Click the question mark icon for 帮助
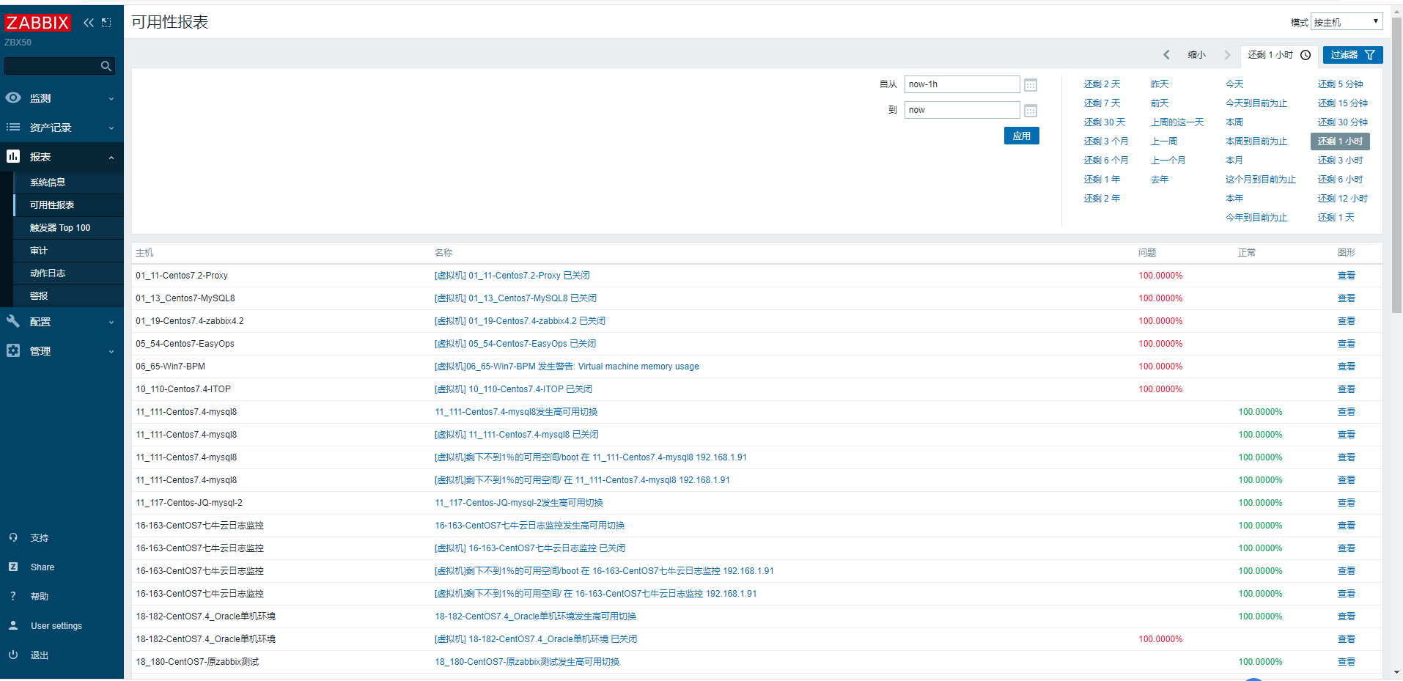The height and width of the screenshot is (681, 1403). pos(13,596)
